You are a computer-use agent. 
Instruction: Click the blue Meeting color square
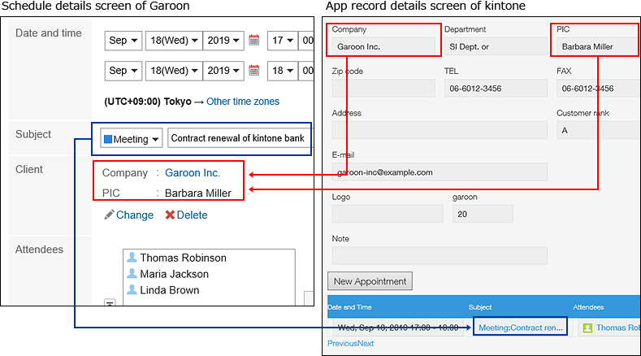click(108, 139)
